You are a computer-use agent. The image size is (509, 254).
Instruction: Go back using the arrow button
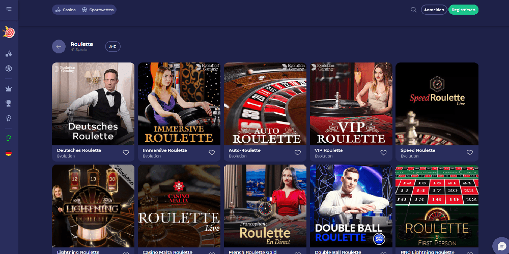click(59, 47)
